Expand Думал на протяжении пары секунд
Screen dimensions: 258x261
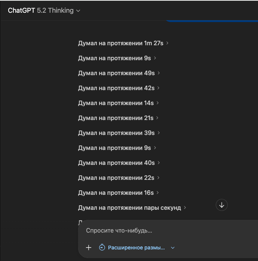[129, 208]
